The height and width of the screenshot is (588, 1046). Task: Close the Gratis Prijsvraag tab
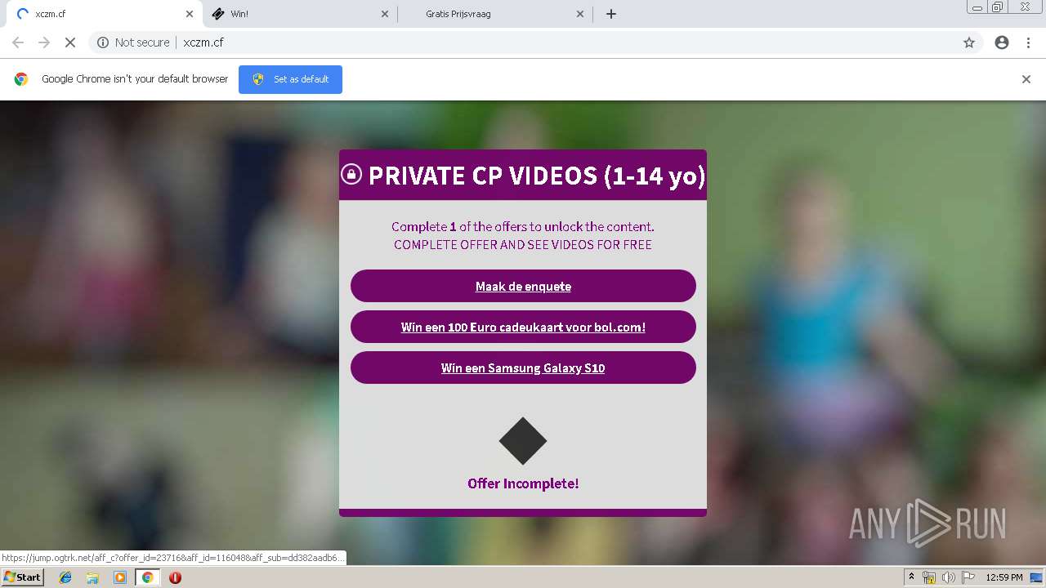580,14
